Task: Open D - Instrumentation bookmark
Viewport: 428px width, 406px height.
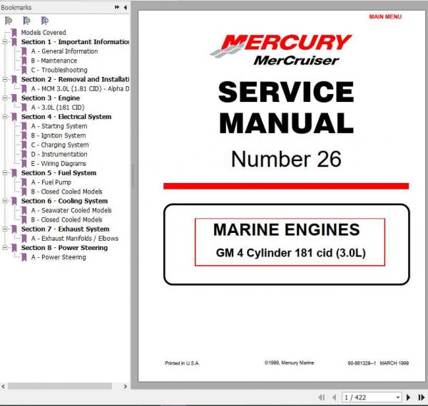Action: (x=59, y=155)
